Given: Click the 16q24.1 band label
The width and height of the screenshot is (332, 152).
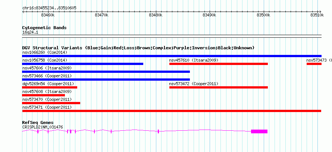Looking at the screenshot, I should (x=30, y=32).
